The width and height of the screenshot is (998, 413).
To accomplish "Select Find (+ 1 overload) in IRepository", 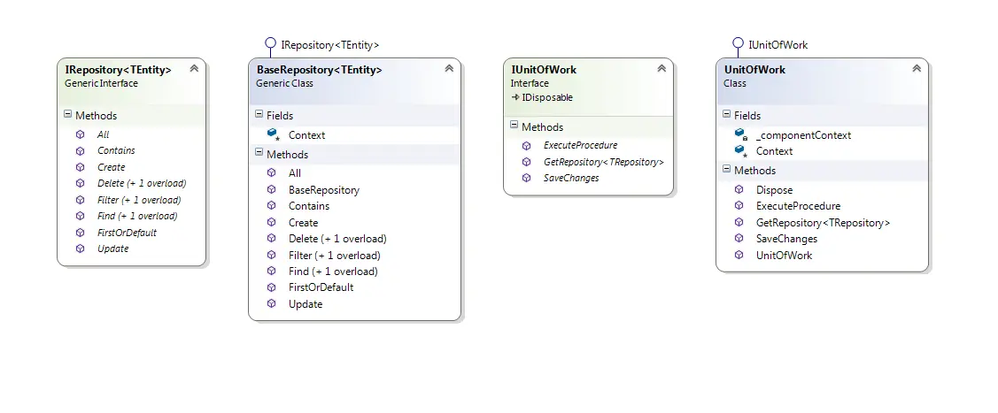I will [137, 216].
